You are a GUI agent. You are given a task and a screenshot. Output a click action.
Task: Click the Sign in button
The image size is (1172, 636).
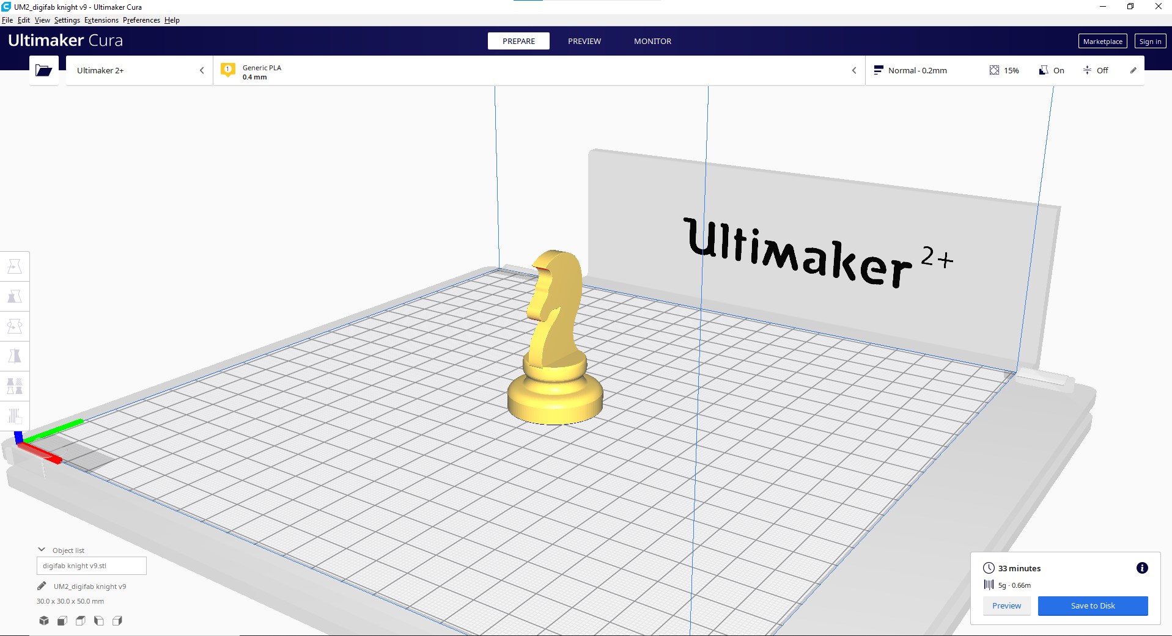(x=1150, y=42)
